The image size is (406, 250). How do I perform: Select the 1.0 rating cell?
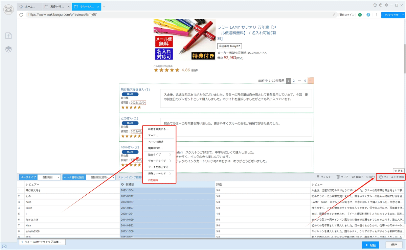point(263,213)
